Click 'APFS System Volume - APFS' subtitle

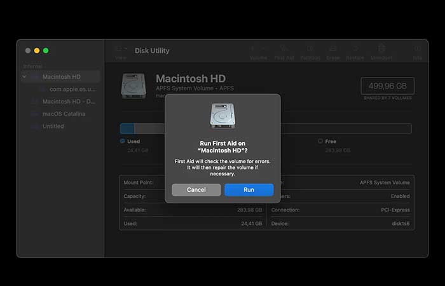(x=195, y=88)
